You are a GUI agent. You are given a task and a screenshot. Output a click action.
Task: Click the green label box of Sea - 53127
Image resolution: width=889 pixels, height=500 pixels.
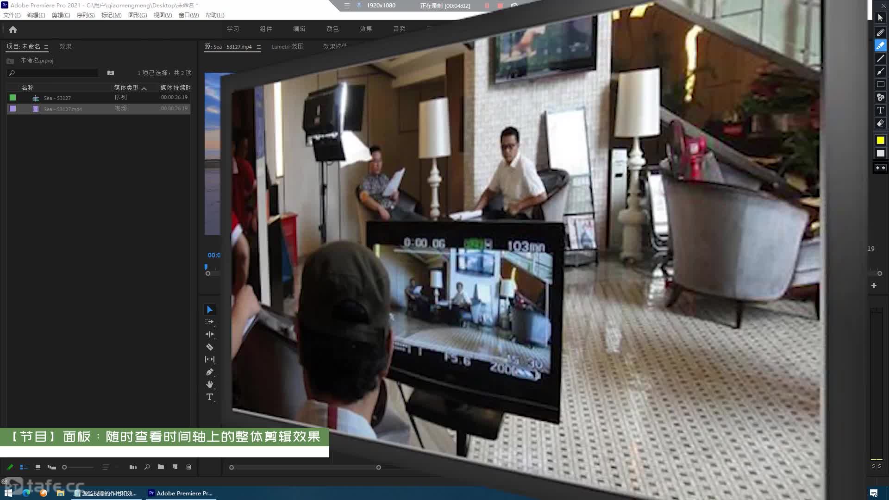pyautogui.click(x=13, y=97)
